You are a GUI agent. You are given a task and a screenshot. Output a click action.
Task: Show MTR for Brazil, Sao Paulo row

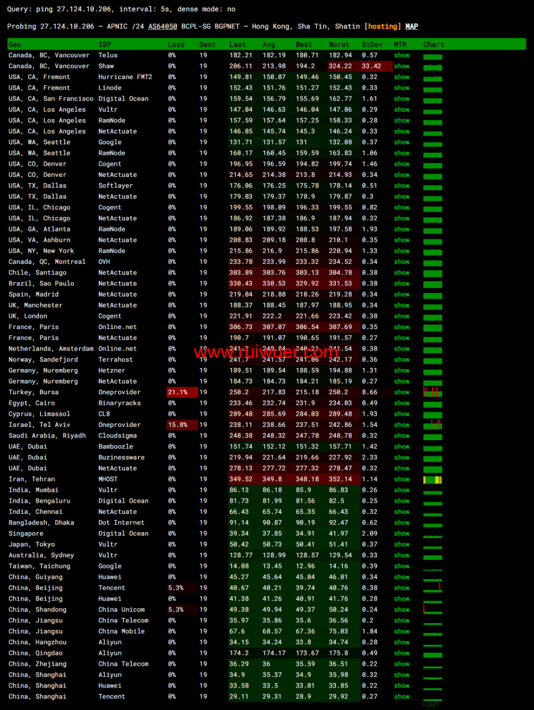[x=402, y=284]
